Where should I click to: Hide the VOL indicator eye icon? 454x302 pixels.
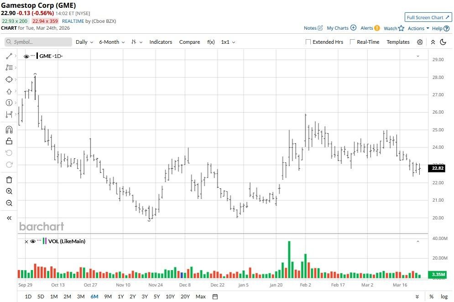click(x=33, y=241)
